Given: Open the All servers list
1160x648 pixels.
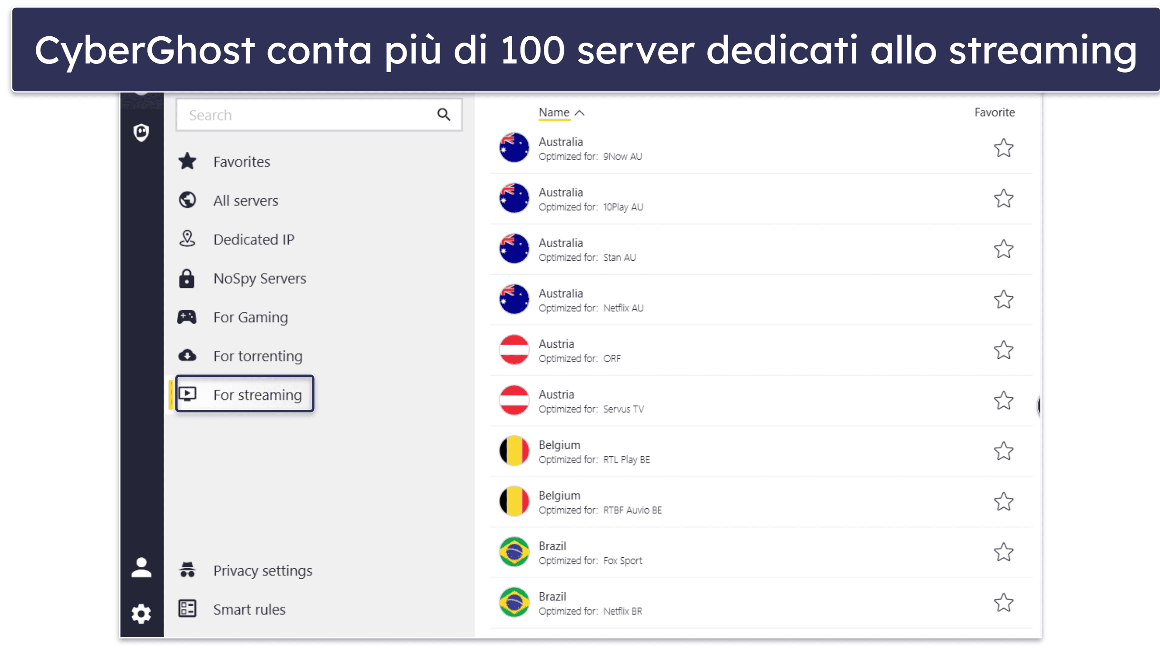Looking at the screenshot, I should coord(246,200).
